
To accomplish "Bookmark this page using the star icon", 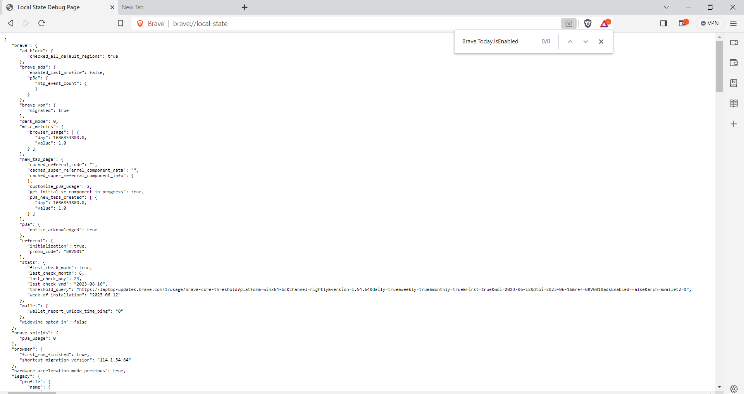I will [x=121, y=23].
